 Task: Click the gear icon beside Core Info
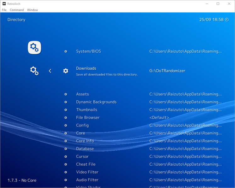tap(66, 141)
